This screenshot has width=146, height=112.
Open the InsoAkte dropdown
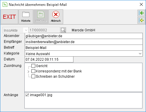coord(16,30)
